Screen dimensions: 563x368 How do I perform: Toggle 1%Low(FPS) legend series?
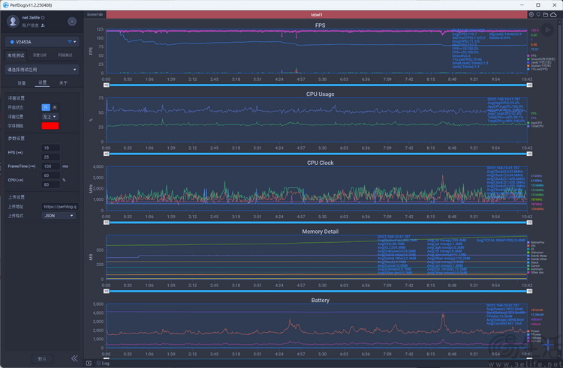pos(537,69)
